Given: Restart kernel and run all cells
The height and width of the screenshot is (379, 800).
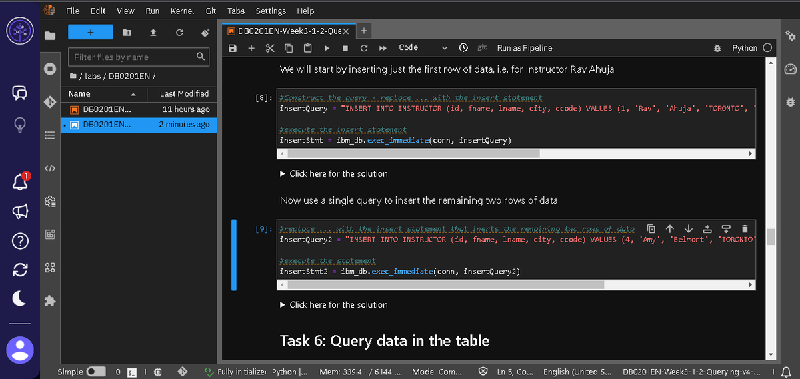Looking at the screenshot, I should (383, 48).
